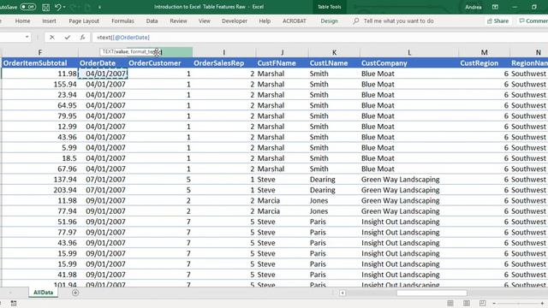This screenshot has width=548, height=308.
Task: Click the OrderDate cell 07/01/2007 in the 137.94 row
Action: coord(103,180)
